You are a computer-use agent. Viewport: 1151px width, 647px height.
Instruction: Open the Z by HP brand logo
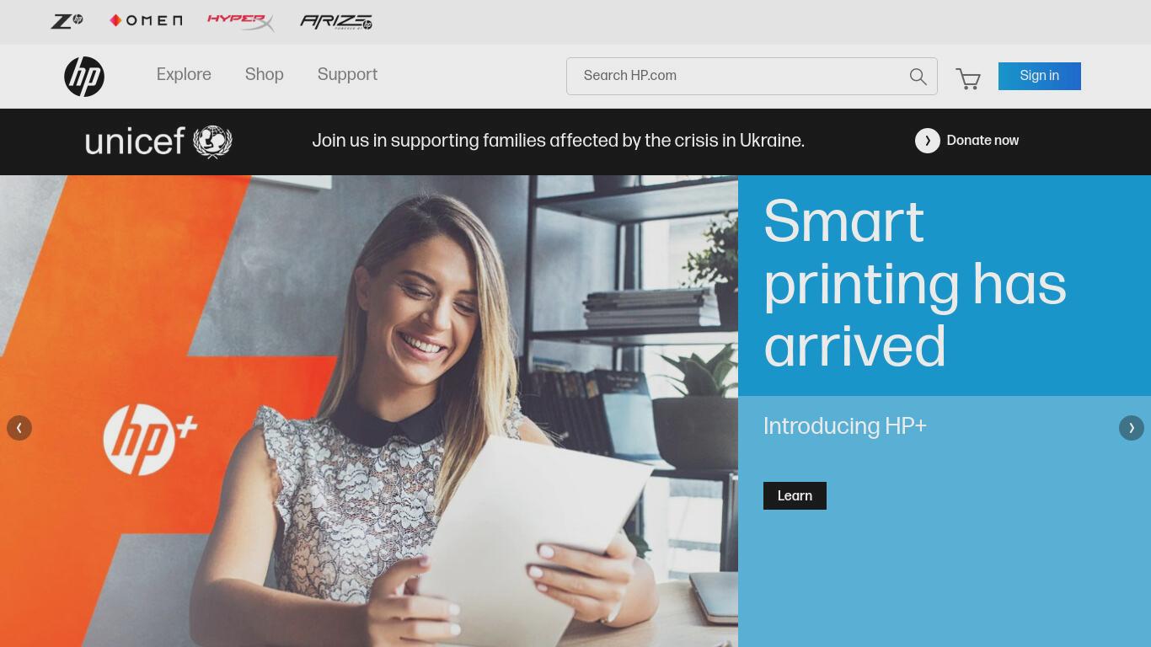[67, 21]
